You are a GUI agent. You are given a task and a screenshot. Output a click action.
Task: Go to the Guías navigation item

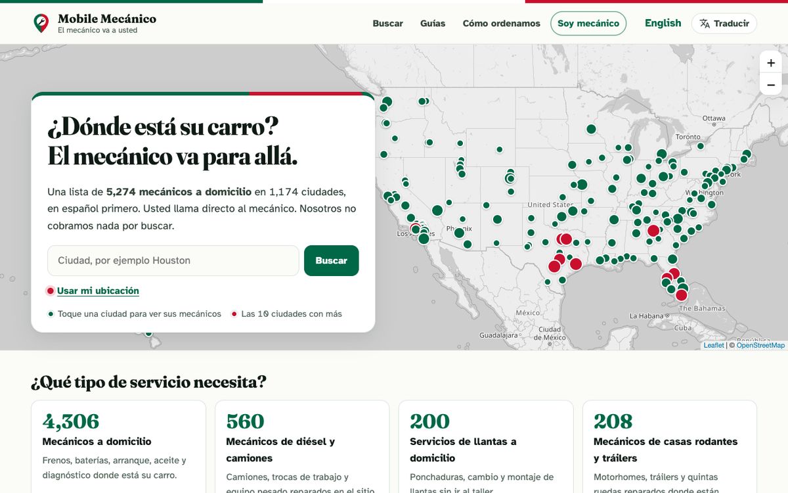[x=433, y=24]
